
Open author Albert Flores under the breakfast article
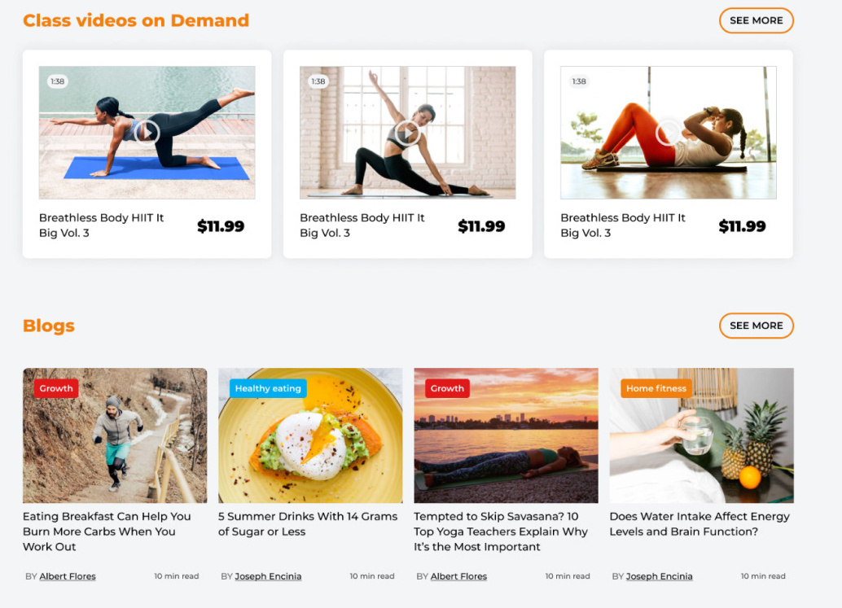(68, 576)
